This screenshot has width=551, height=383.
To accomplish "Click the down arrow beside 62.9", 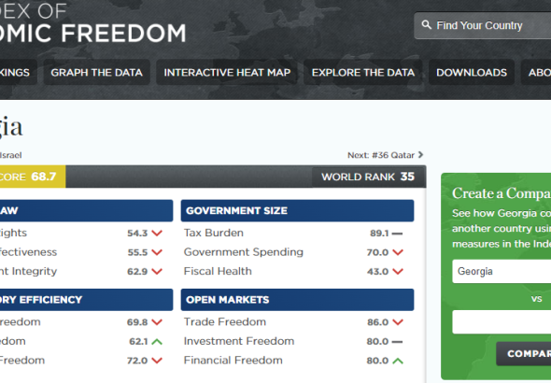I will (157, 272).
